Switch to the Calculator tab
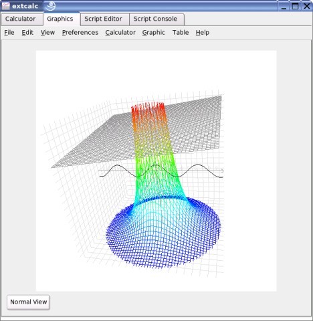The height and width of the screenshot is (321, 313). point(22,19)
